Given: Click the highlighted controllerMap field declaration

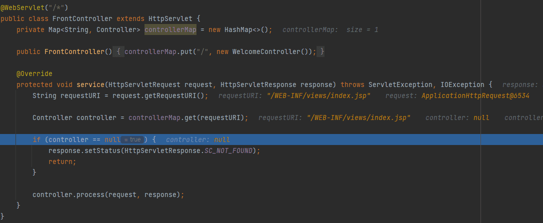Looking at the screenshot, I should [x=170, y=30].
